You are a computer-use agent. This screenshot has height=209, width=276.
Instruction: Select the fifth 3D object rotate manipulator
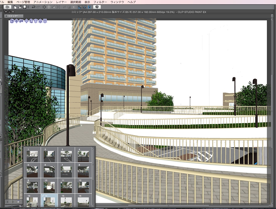pos(31,21)
